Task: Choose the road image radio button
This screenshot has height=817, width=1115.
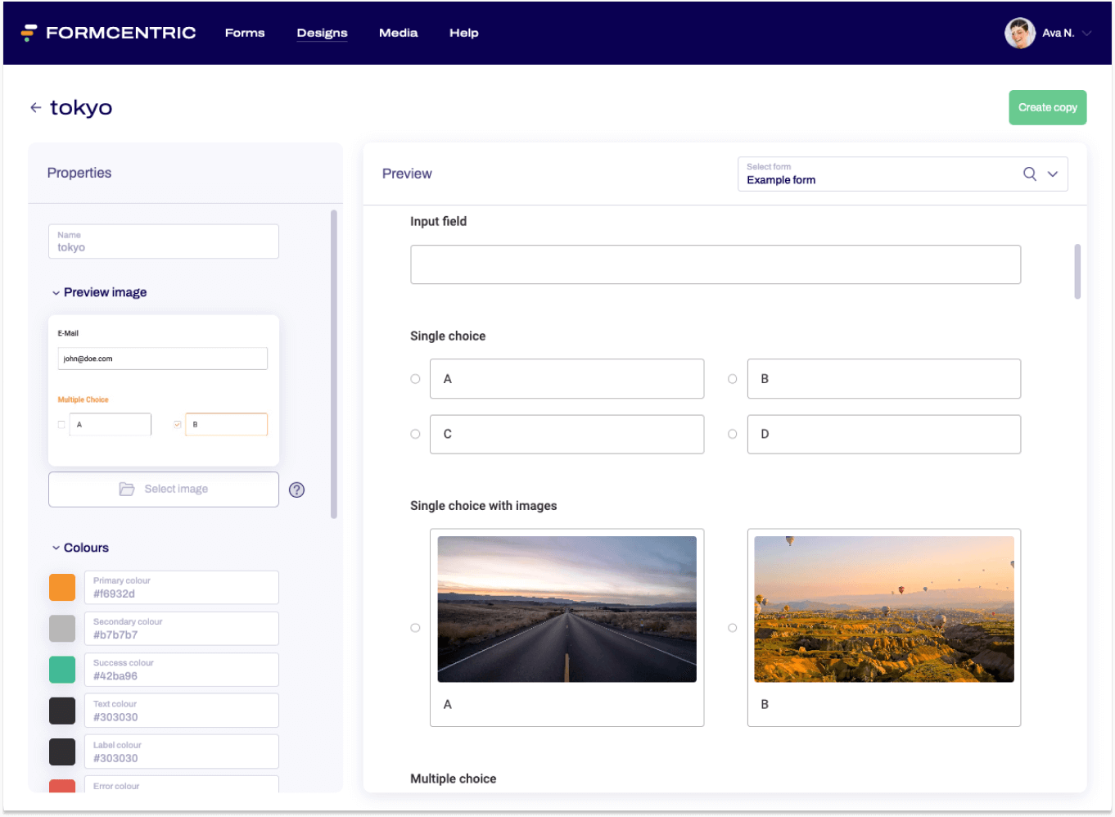Action: (416, 628)
